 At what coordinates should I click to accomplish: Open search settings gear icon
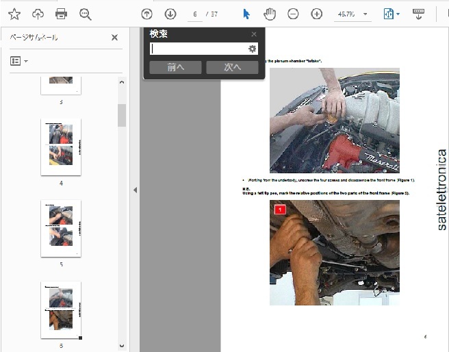point(253,49)
